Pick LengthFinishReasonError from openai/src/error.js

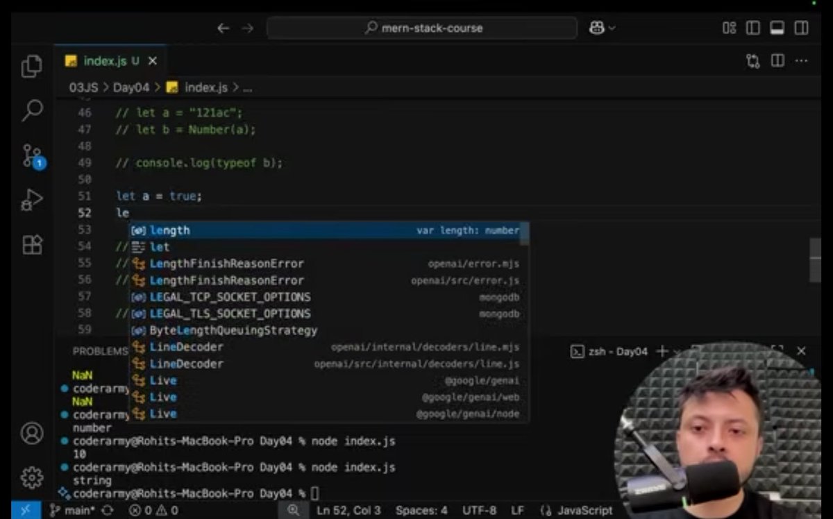point(326,280)
